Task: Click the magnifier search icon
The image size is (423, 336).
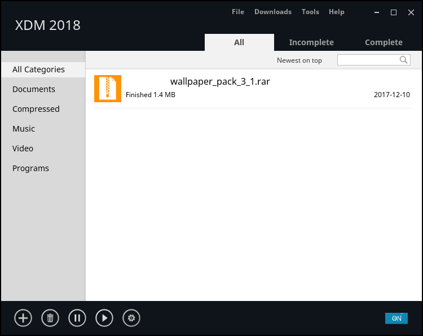Action: [404, 60]
